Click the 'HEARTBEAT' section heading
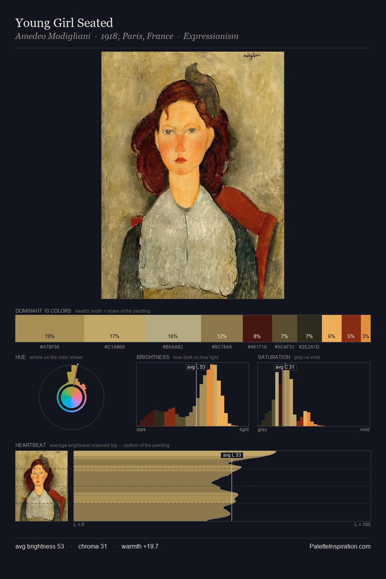Viewport: 386px width, 579px height. coord(30,445)
